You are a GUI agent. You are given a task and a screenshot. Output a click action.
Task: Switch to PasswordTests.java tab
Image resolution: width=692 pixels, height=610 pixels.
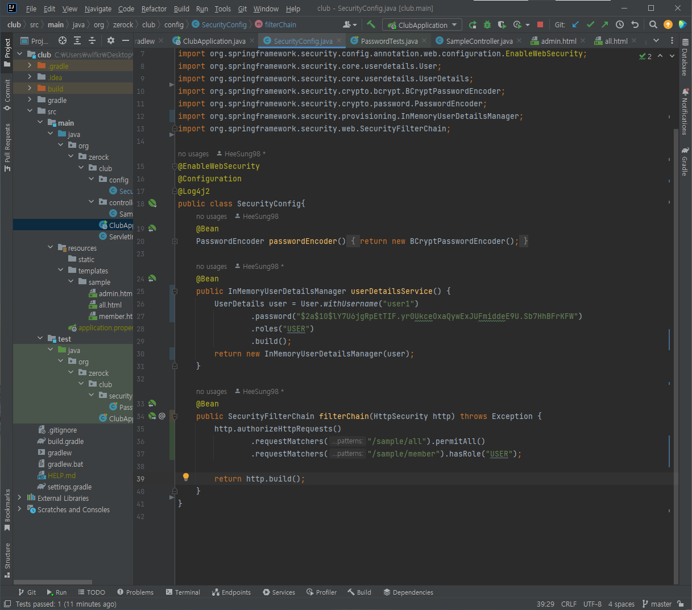pos(389,41)
